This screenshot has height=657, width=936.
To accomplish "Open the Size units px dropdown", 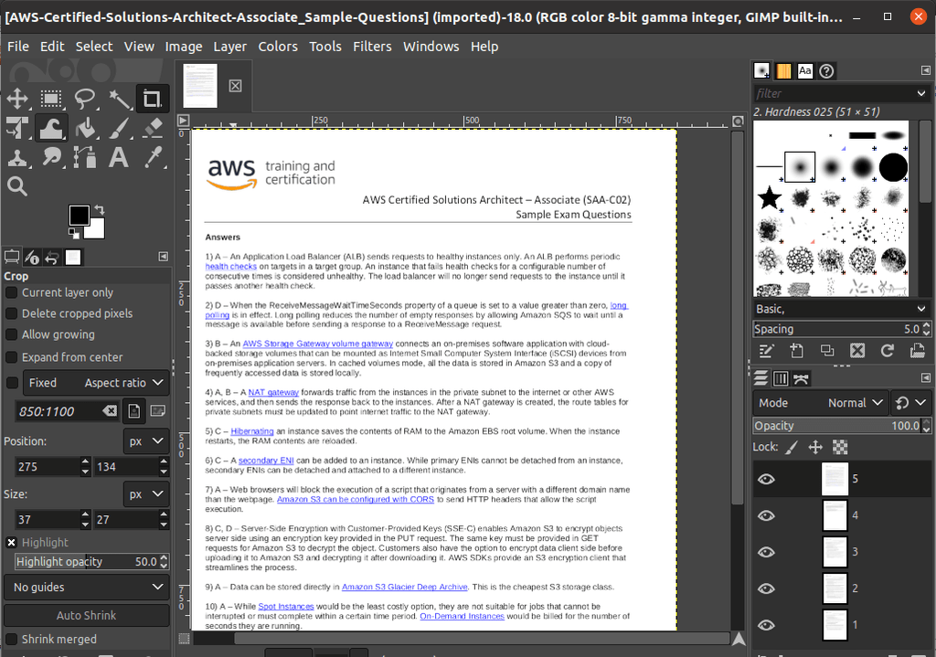I will tap(146, 494).
